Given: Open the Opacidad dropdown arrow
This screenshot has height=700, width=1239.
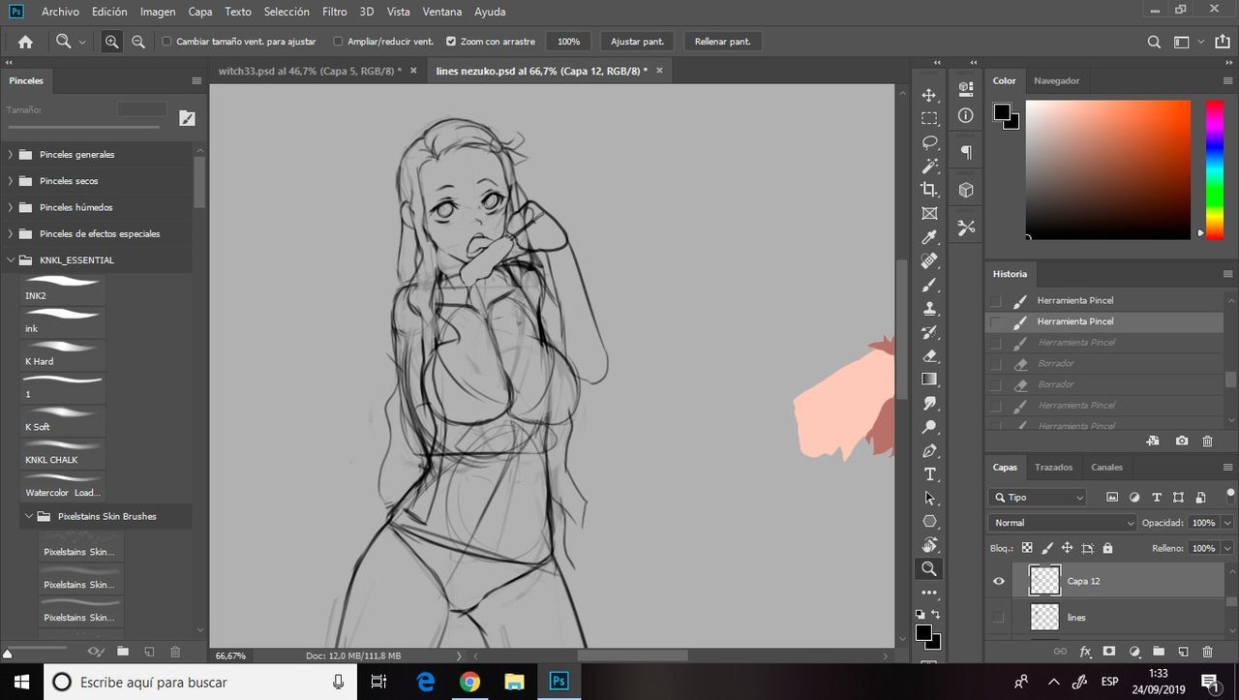Looking at the screenshot, I should [x=1227, y=523].
